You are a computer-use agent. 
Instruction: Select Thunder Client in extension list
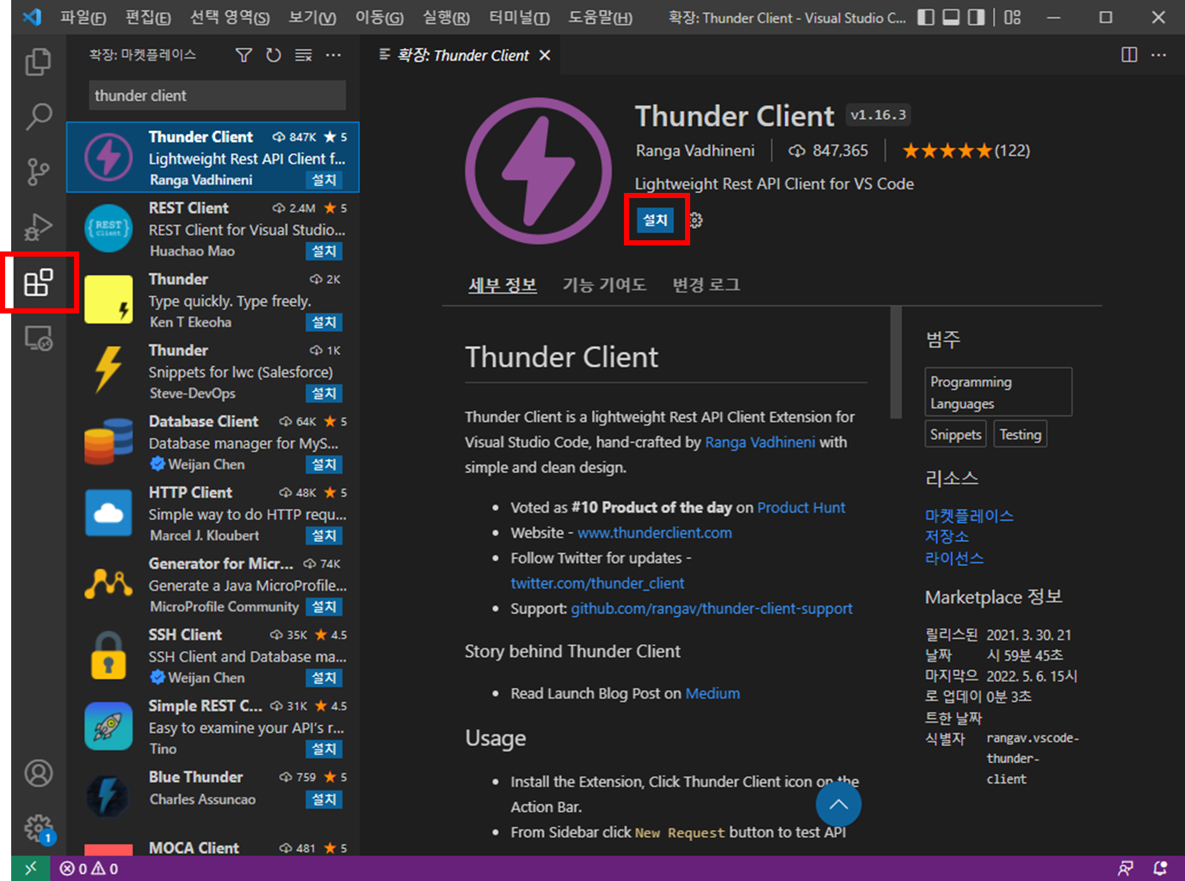pos(213,158)
